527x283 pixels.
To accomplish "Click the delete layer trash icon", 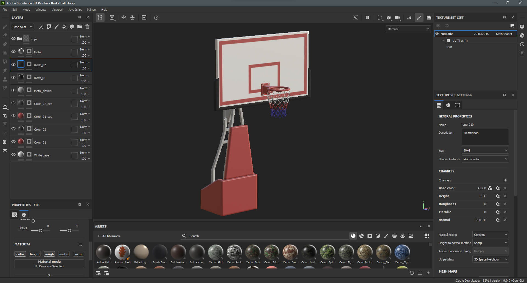I will 87,27.
